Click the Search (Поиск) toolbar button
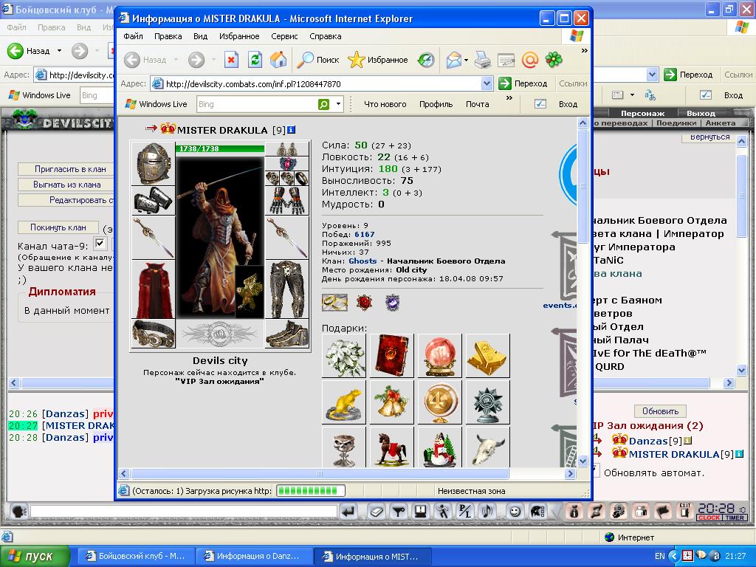756x567 pixels. 317,60
